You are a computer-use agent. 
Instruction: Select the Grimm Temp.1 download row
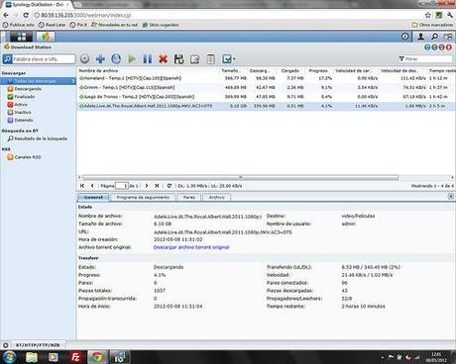267,87
